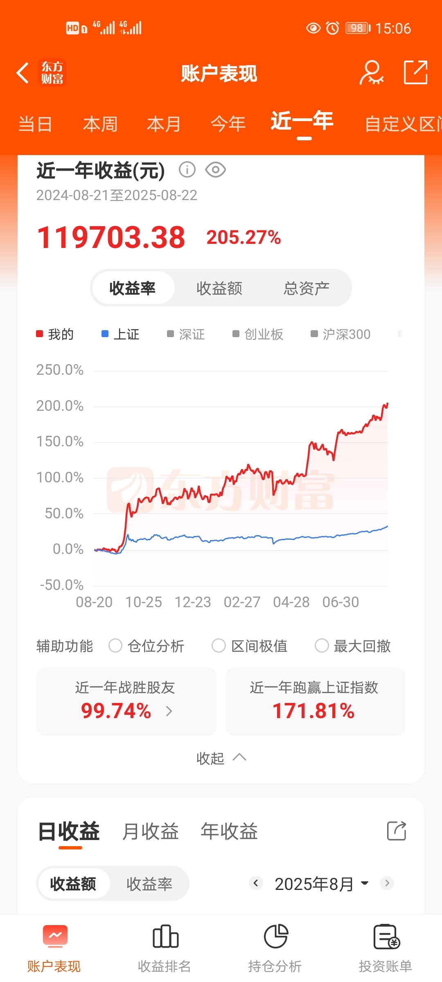Viewport: 442px width, 982px height.
Task: Go to previous month arrow
Action: (x=256, y=883)
